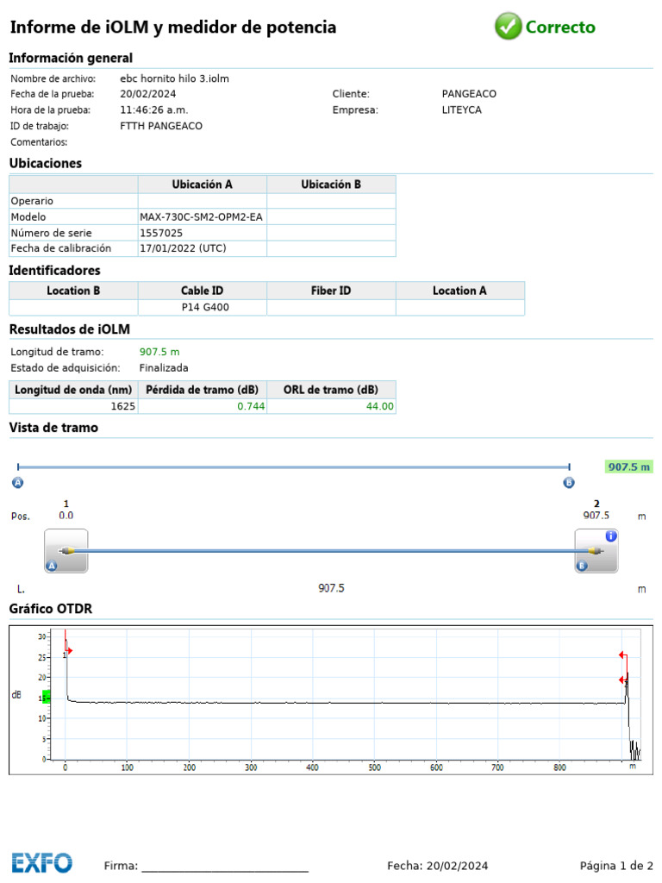Click the 'Ubicación A' column header
662x883 pixels.
202,185
